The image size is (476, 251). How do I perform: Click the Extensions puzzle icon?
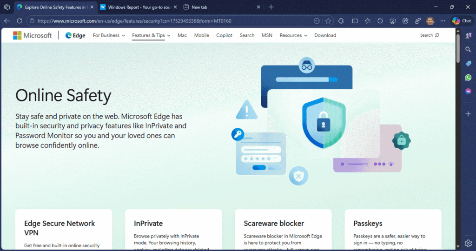[x=341, y=21]
